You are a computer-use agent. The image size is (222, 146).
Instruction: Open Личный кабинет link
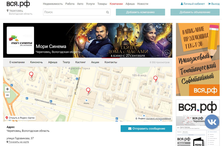coord(194,4)
